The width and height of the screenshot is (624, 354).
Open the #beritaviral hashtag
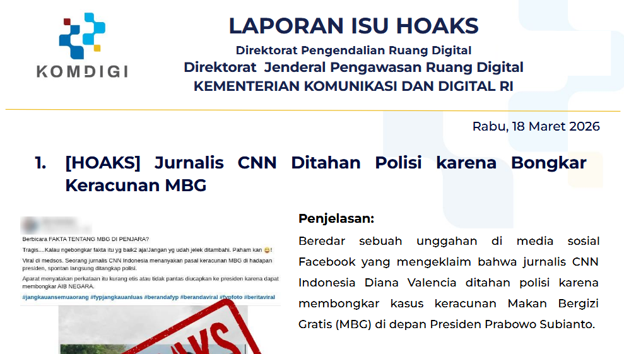point(259,297)
